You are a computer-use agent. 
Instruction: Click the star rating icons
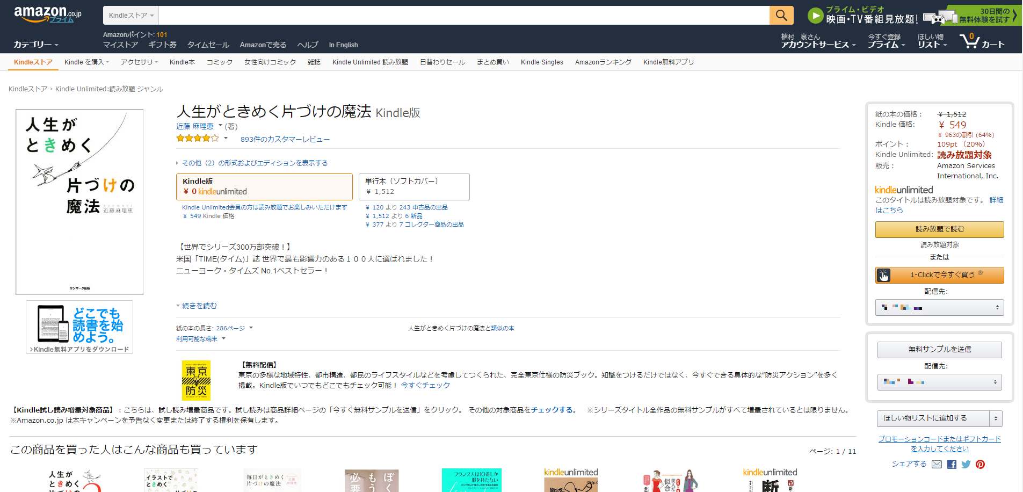tap(198, 139)
